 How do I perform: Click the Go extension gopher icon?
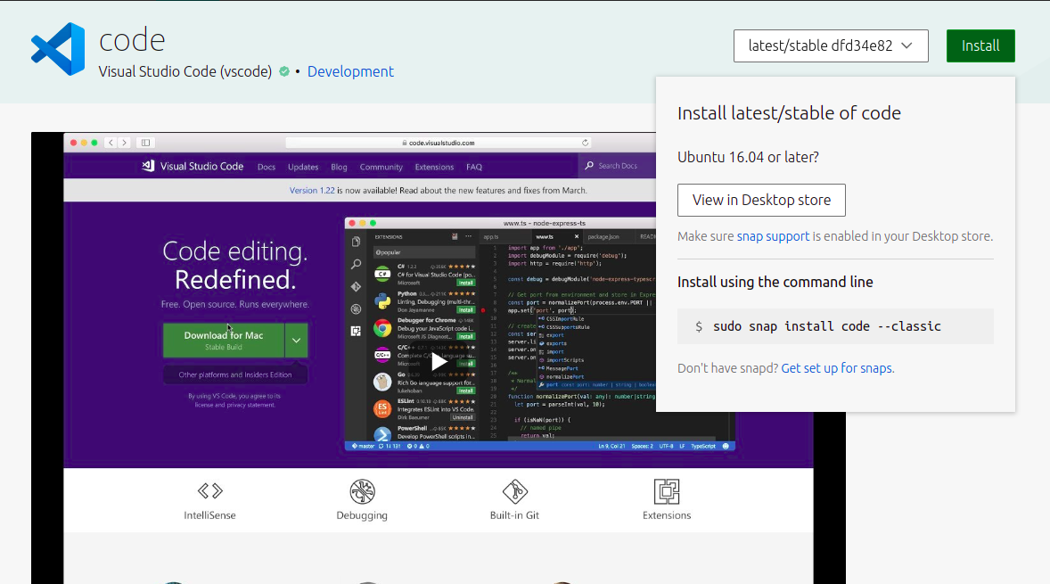(382, 381)
